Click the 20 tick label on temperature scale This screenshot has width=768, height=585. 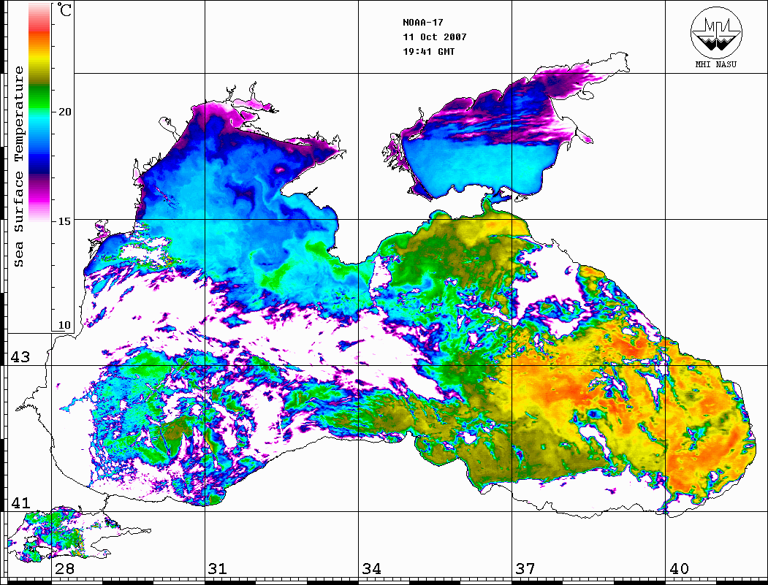[x=64, y=112]
